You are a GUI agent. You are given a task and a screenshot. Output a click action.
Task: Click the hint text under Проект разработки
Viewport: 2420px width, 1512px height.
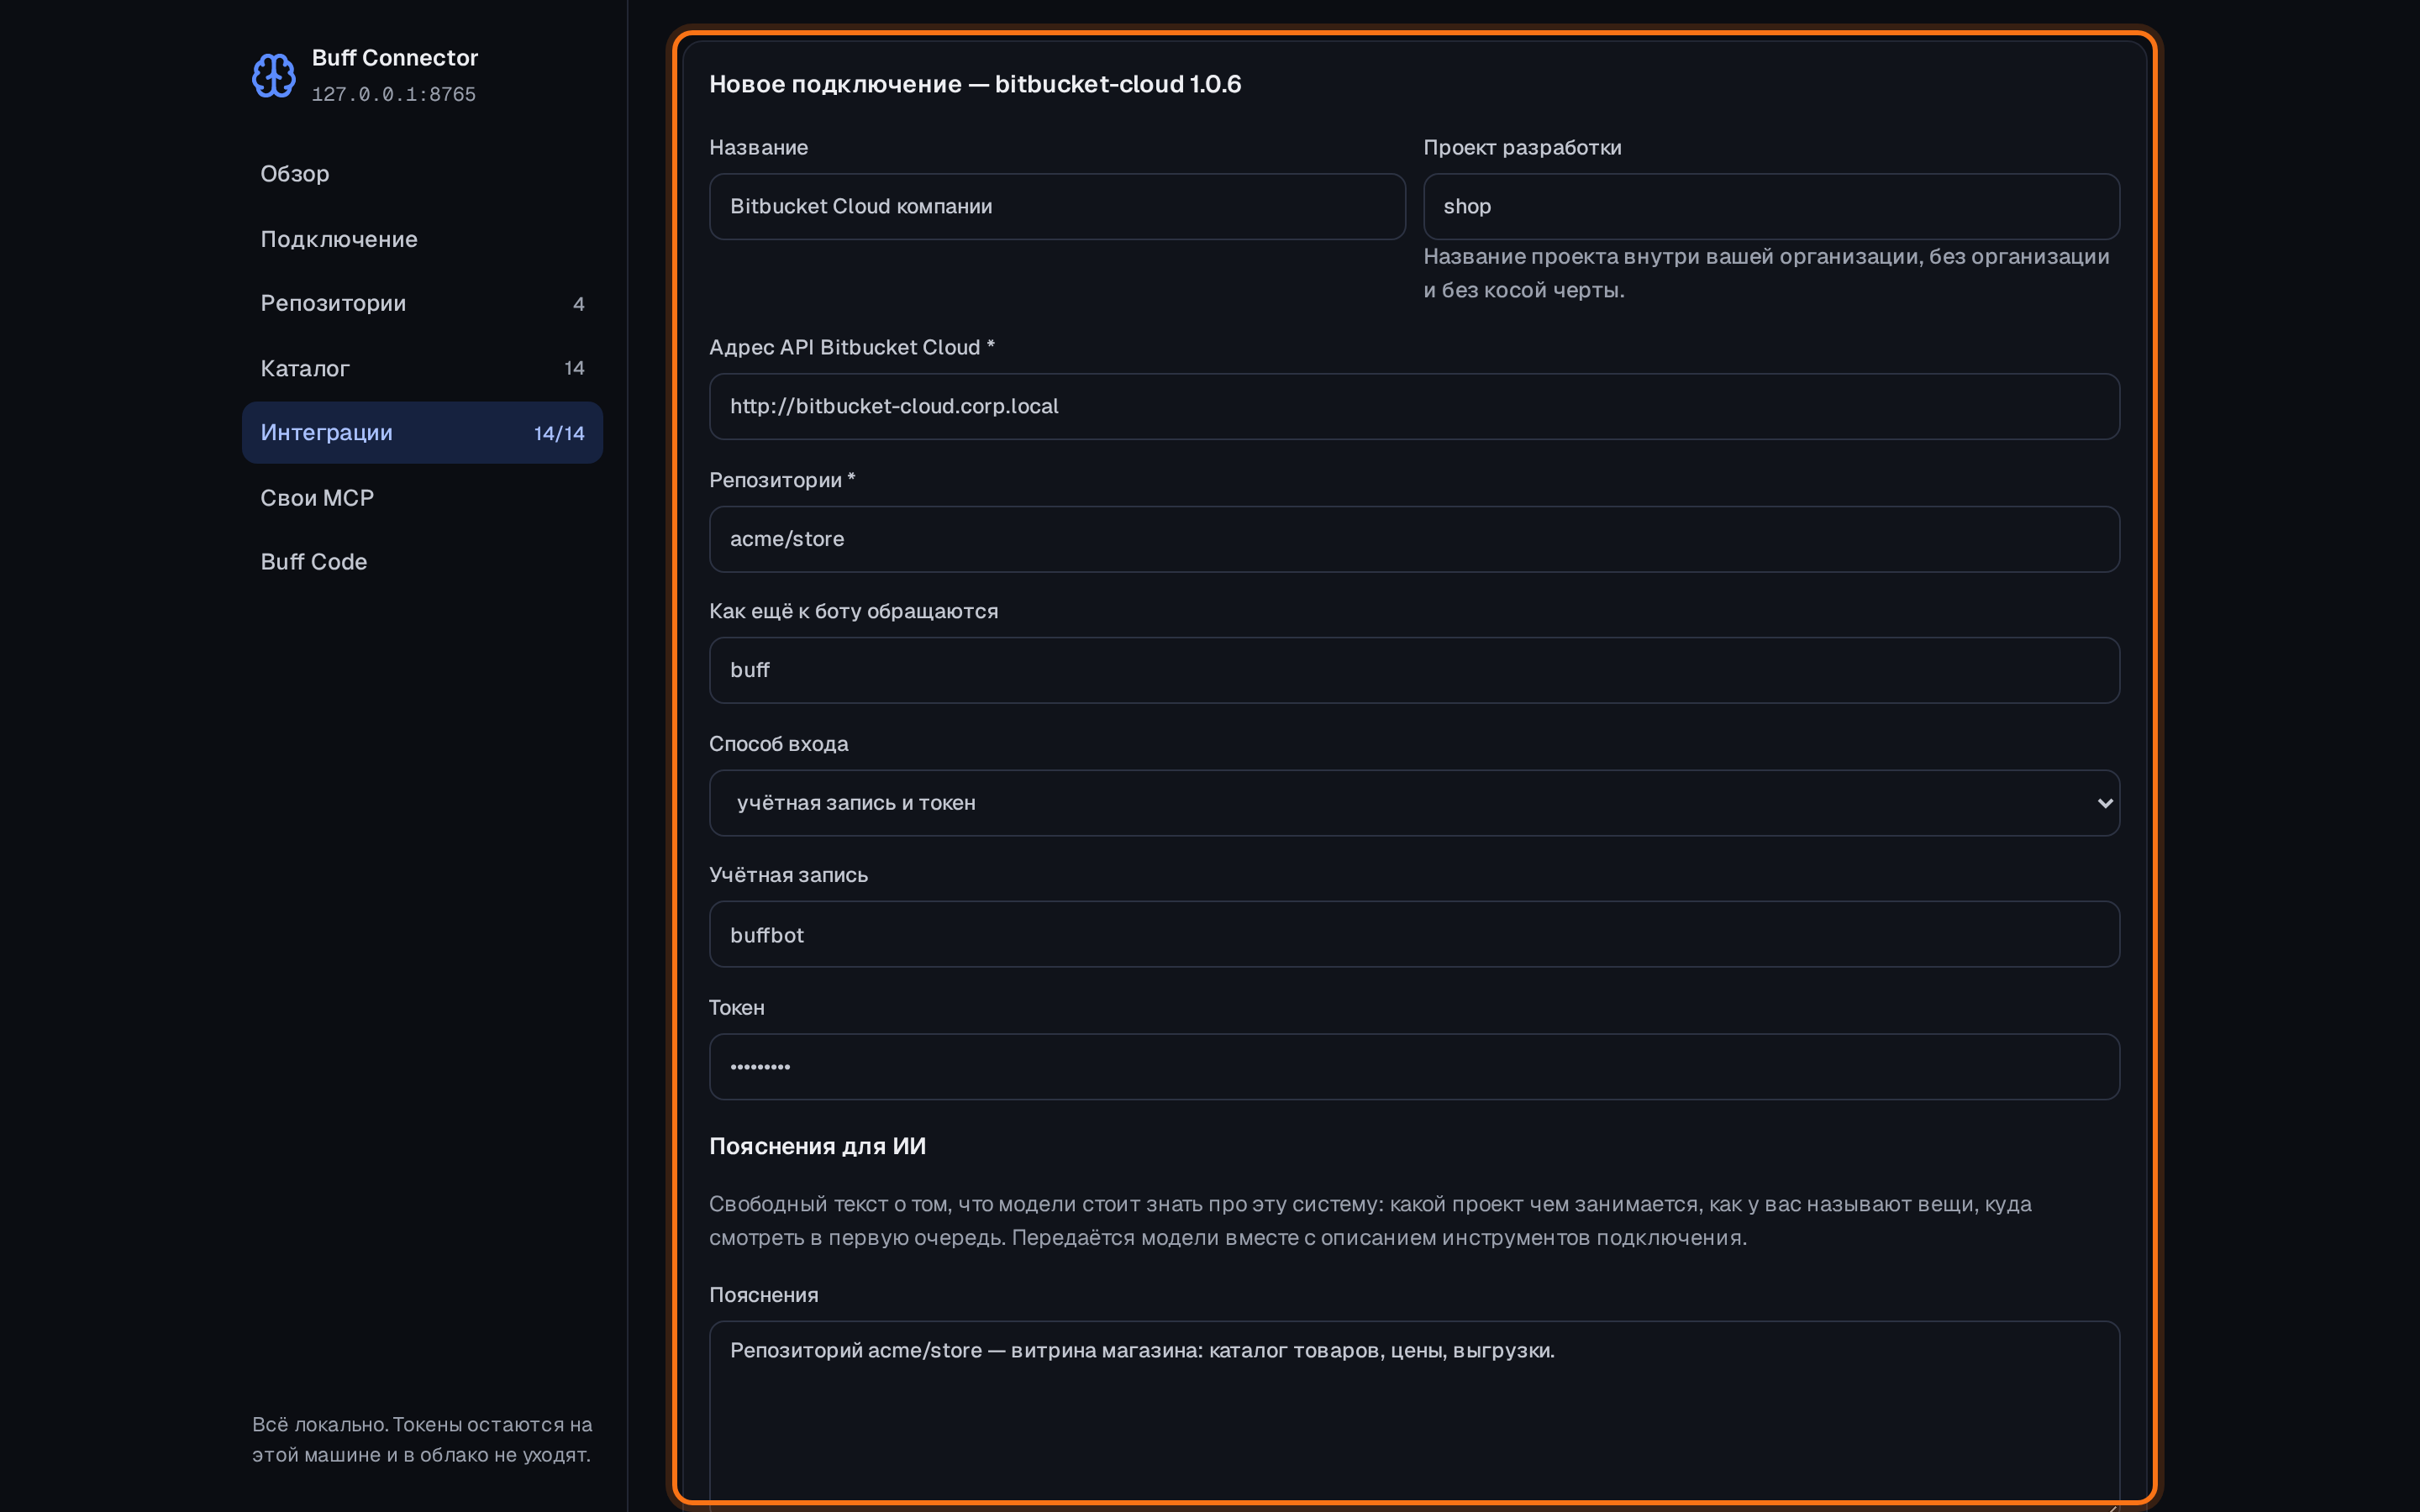pyautogui.click(x=1766, y=273)
